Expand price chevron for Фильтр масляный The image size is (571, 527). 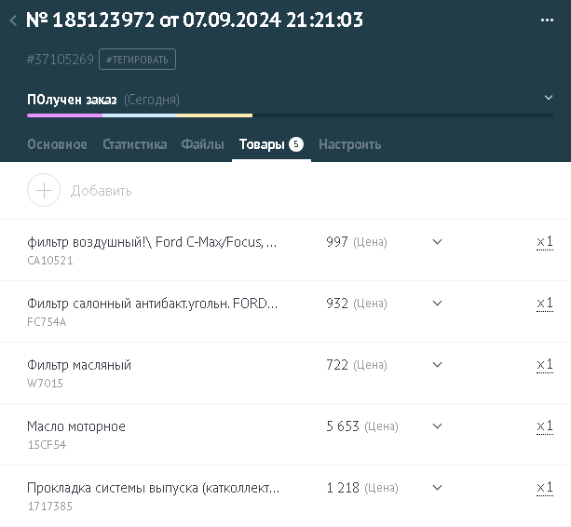click(437, 365)
